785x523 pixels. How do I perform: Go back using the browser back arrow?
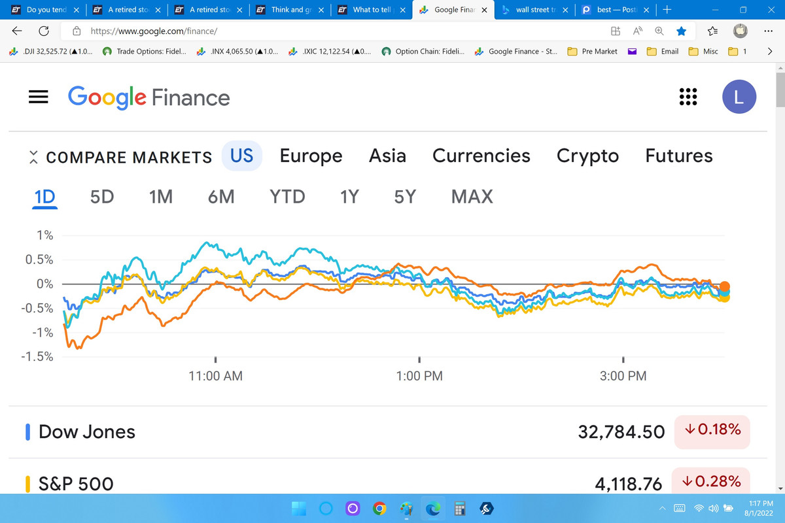click(18, 31)
